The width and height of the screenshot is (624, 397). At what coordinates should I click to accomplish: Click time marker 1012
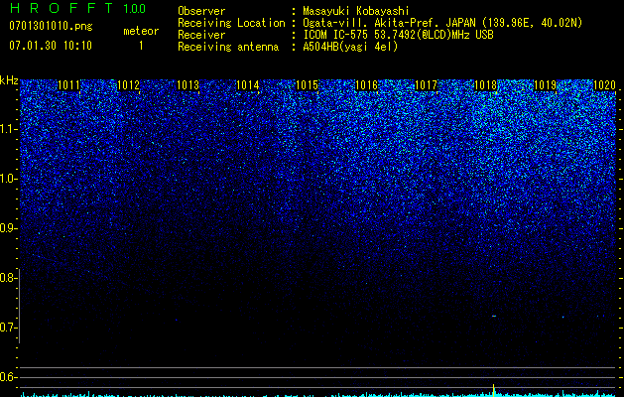pos(129,85)
